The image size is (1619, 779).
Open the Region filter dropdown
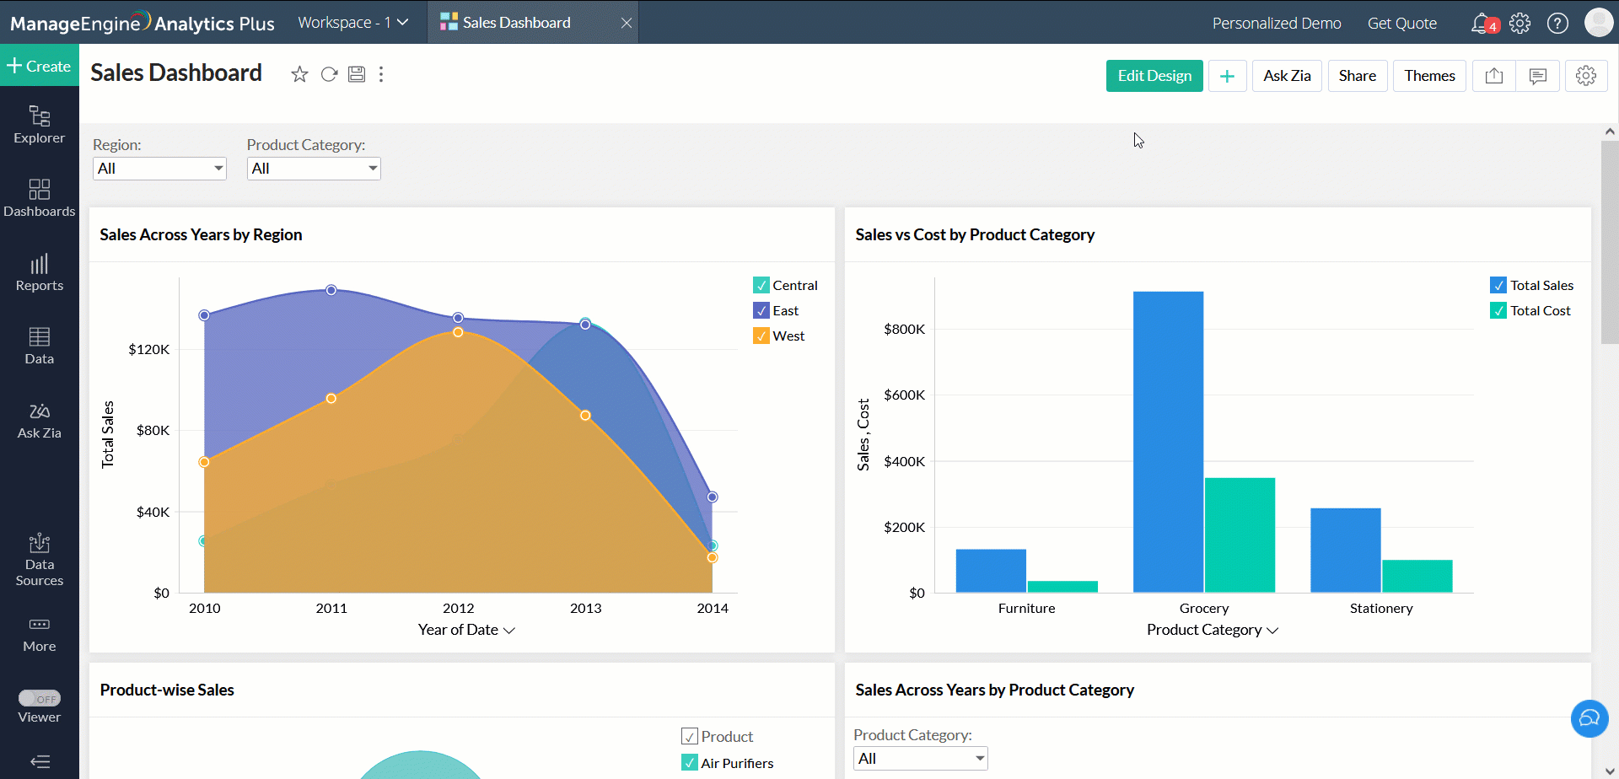[159, 169]
